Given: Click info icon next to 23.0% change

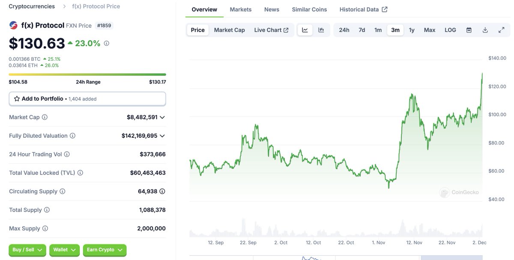Looking at the screenshot, I should tap(107, 43).
